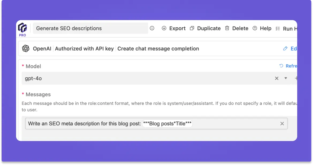
Task: Clear the selected gpt-4o model
Action: tap(277, 78)
